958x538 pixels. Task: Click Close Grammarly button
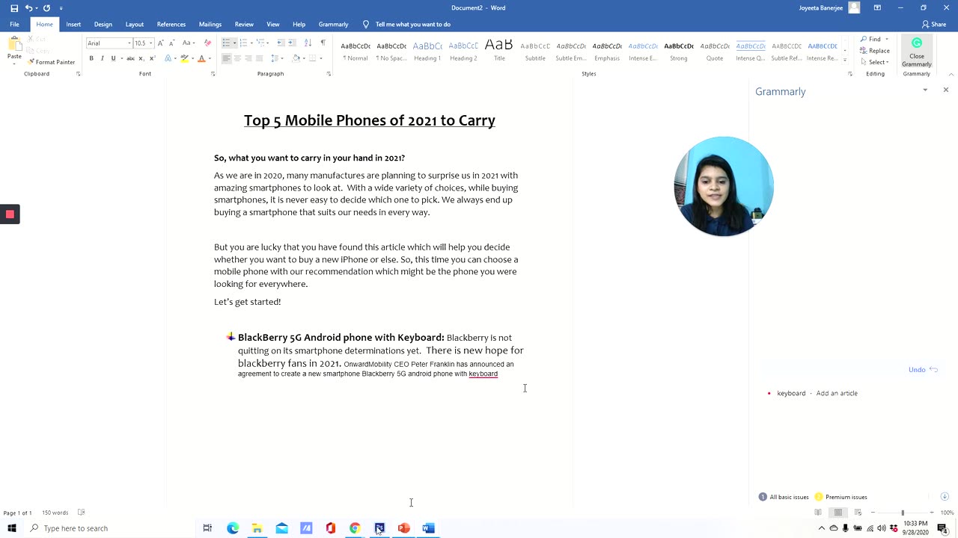917,52
